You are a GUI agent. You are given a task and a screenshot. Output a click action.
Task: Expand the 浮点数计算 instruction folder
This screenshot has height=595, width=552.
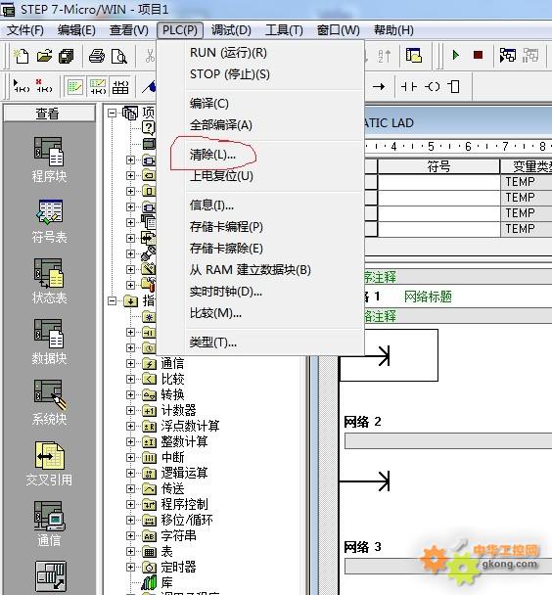tap(130, 426)
